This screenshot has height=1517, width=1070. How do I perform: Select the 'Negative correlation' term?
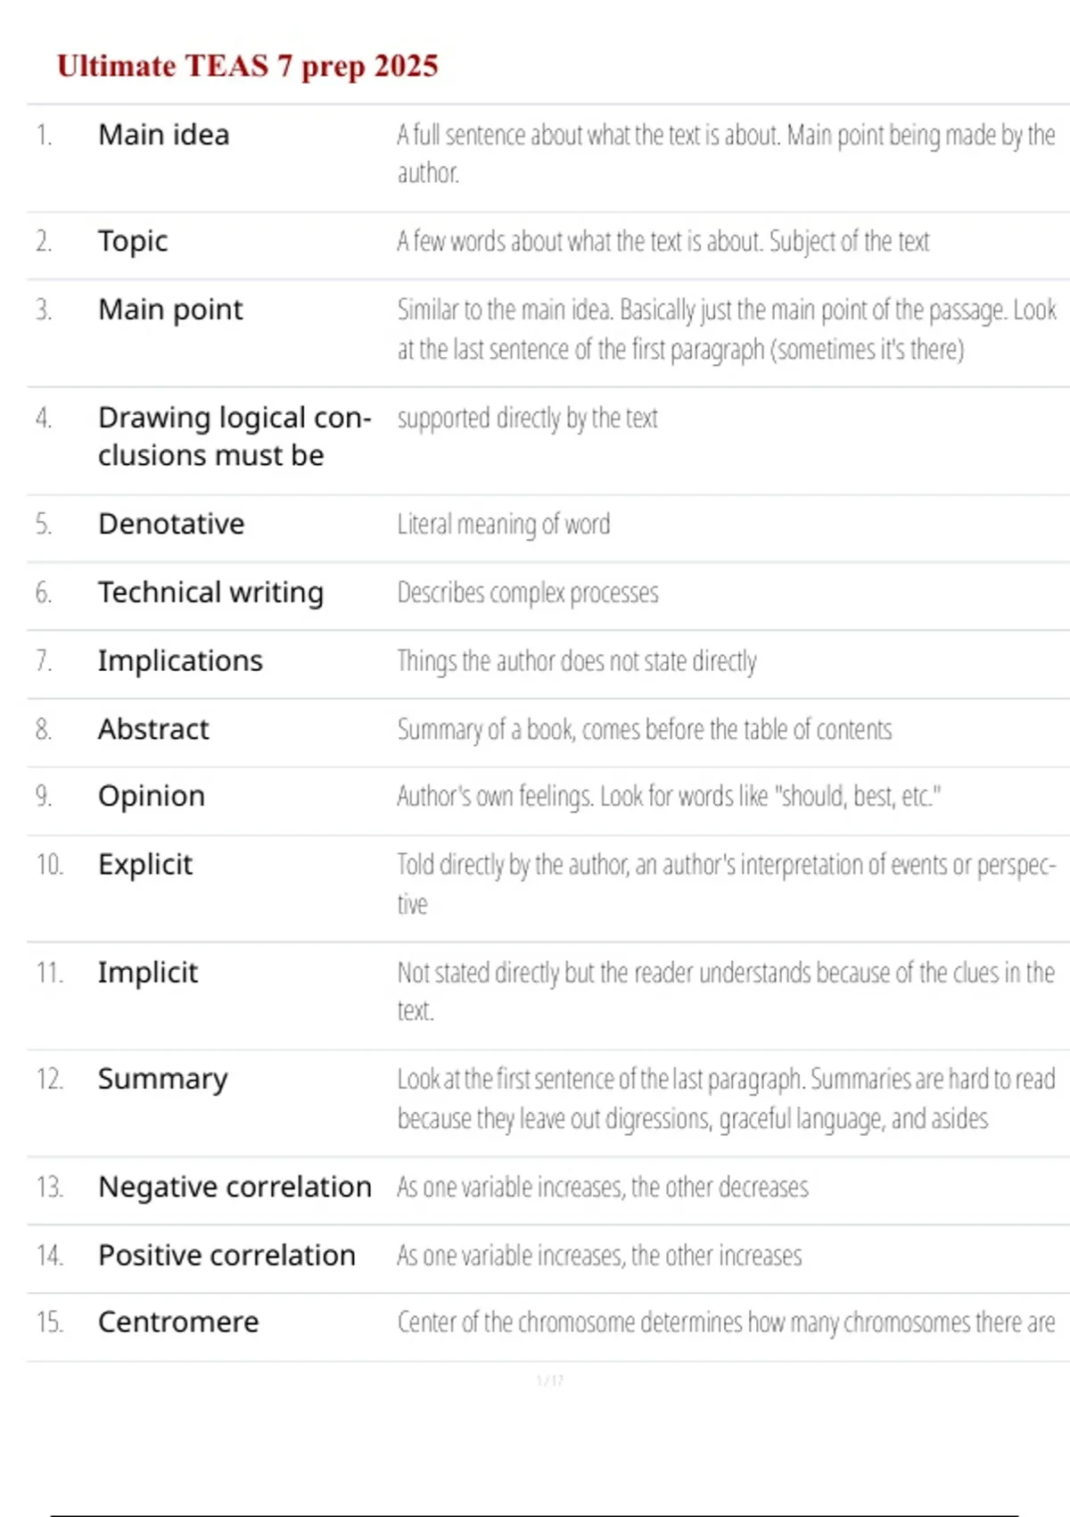(235, 1187)
